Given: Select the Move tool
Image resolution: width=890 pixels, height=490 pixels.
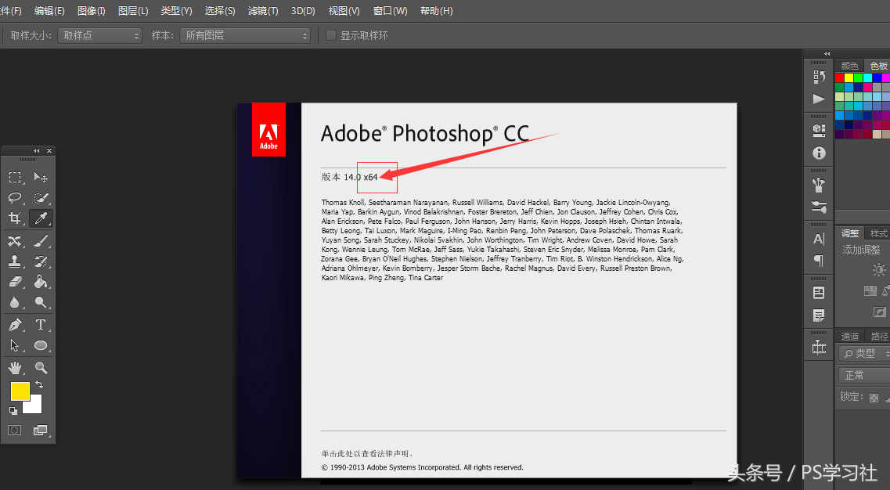Looking at the screenshot, I should [40, 178].
